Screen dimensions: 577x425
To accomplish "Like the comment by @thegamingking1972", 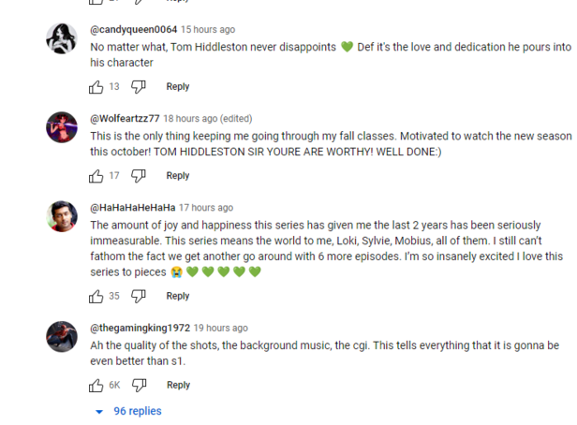I will (96, 386).
